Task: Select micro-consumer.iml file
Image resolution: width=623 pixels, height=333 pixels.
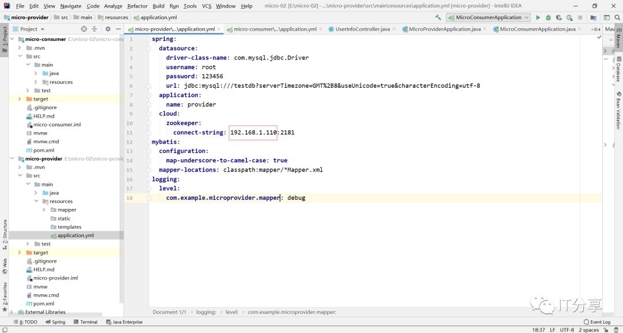Action: click(x=54, y=125)
